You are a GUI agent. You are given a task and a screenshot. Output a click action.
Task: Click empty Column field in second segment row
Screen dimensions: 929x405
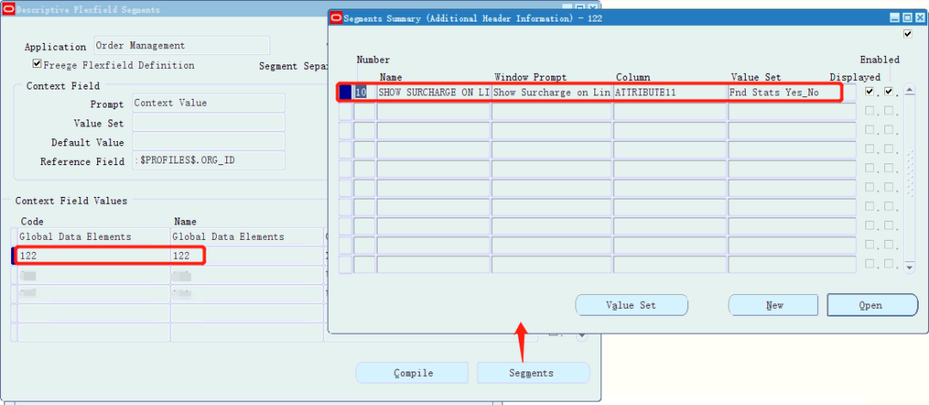(x=670, y=113)
